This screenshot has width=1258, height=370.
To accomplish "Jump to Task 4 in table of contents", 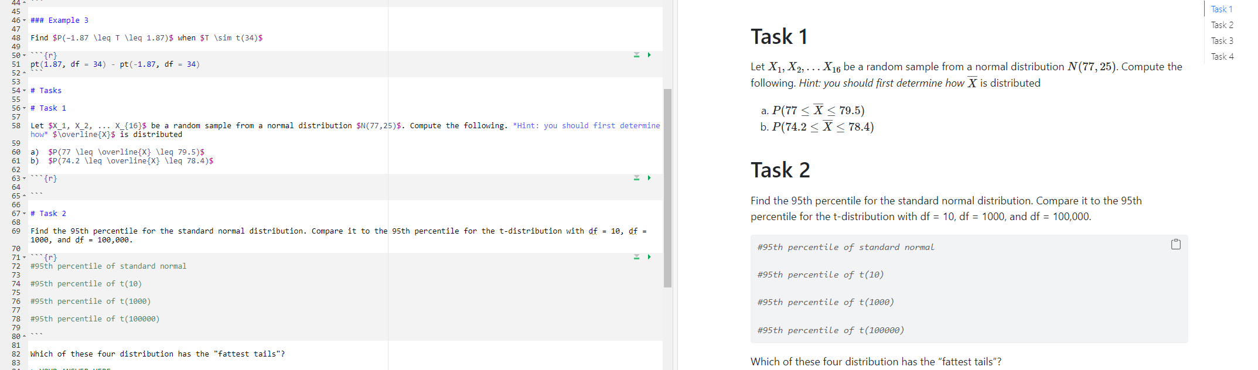I will pos(1222,57).
